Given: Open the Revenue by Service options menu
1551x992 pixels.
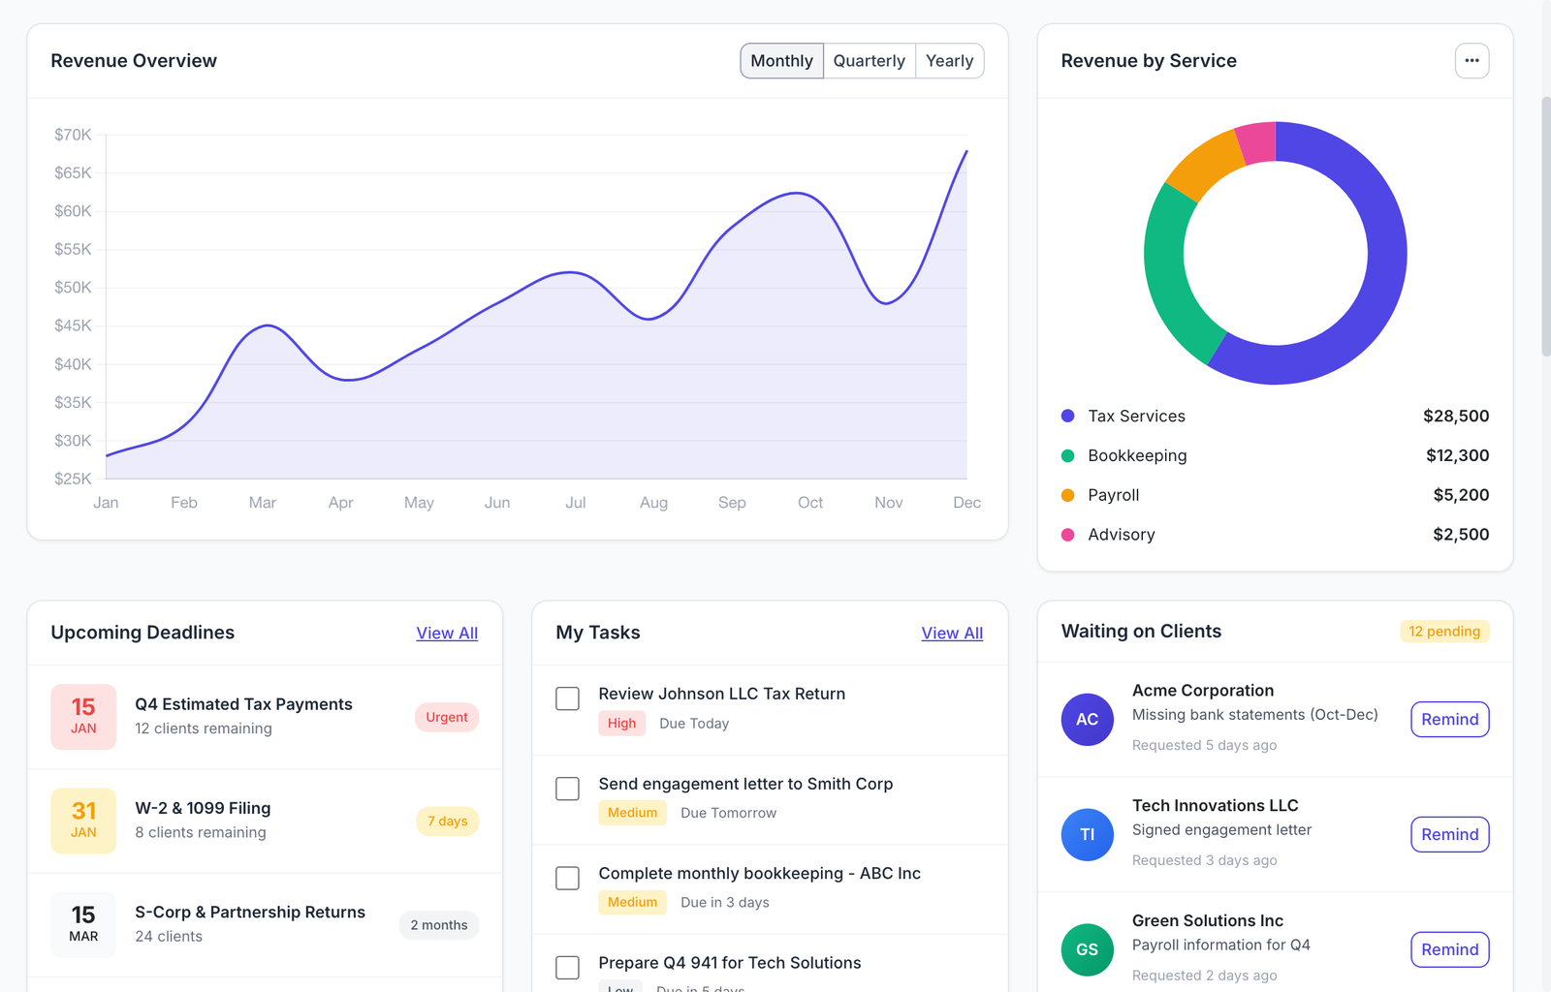Looking at the screenshot, I should click(1472, 60).
